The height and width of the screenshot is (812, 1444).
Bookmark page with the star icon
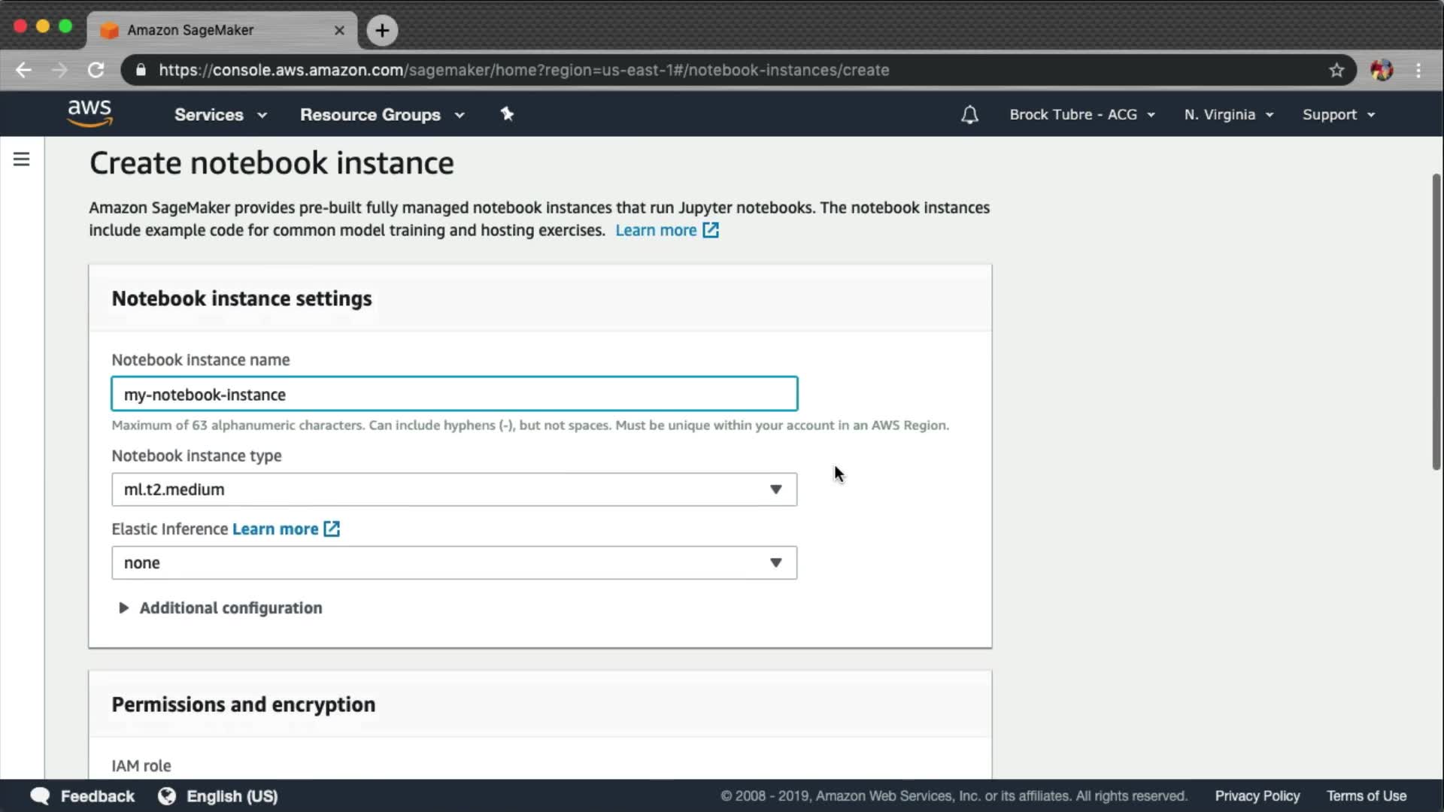point(1336,70)
